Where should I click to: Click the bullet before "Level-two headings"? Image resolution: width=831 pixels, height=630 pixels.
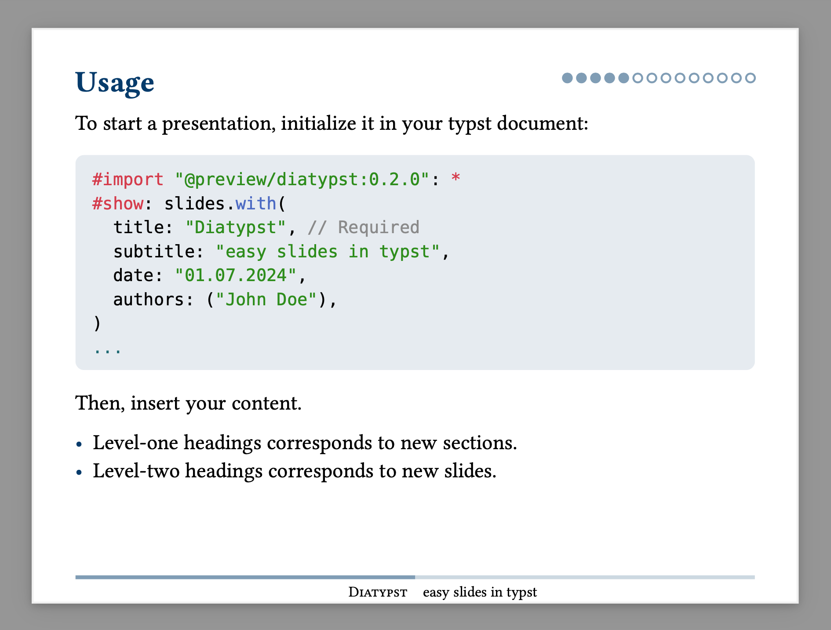pyautogui.click(x=80, y=472)
